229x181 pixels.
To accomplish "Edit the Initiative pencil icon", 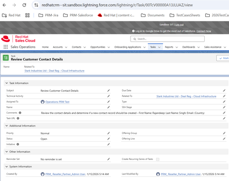I will click(109, 144).
